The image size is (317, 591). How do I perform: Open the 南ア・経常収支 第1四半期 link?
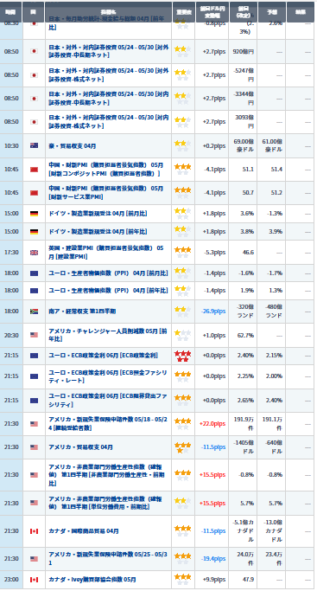coord(82,312)
